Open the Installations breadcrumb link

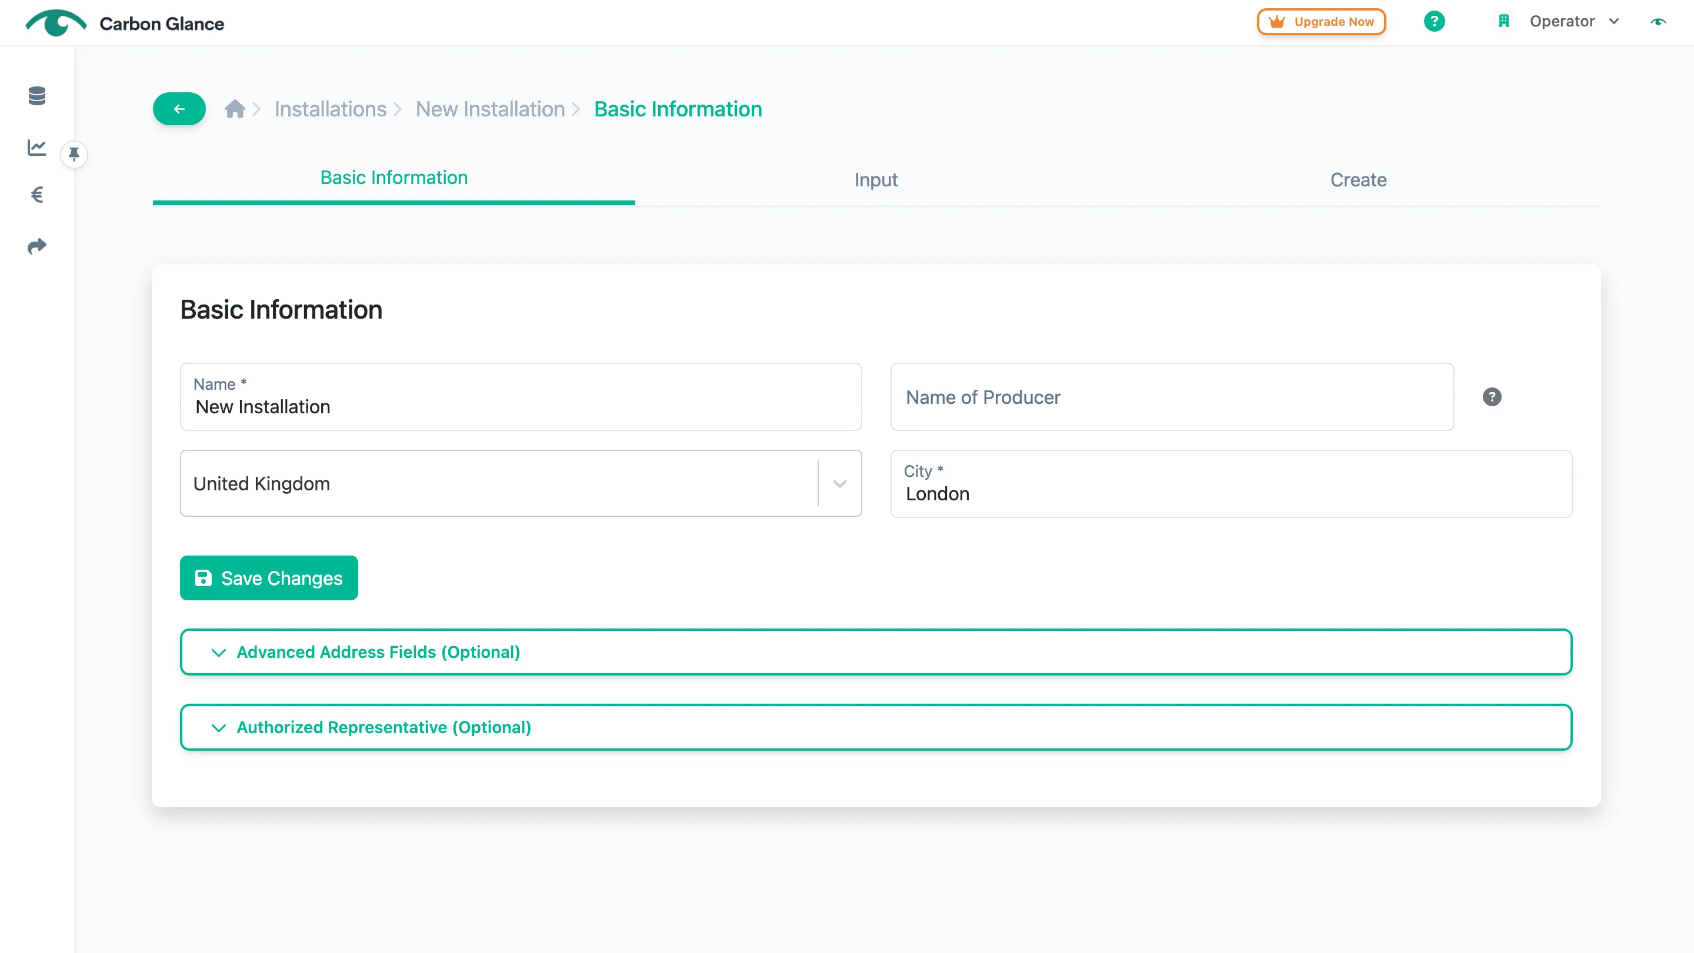click(x=330, y=109)
